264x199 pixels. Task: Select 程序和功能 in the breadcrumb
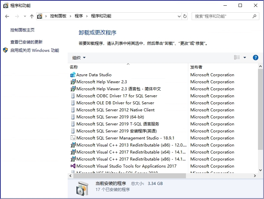point(101,16)
